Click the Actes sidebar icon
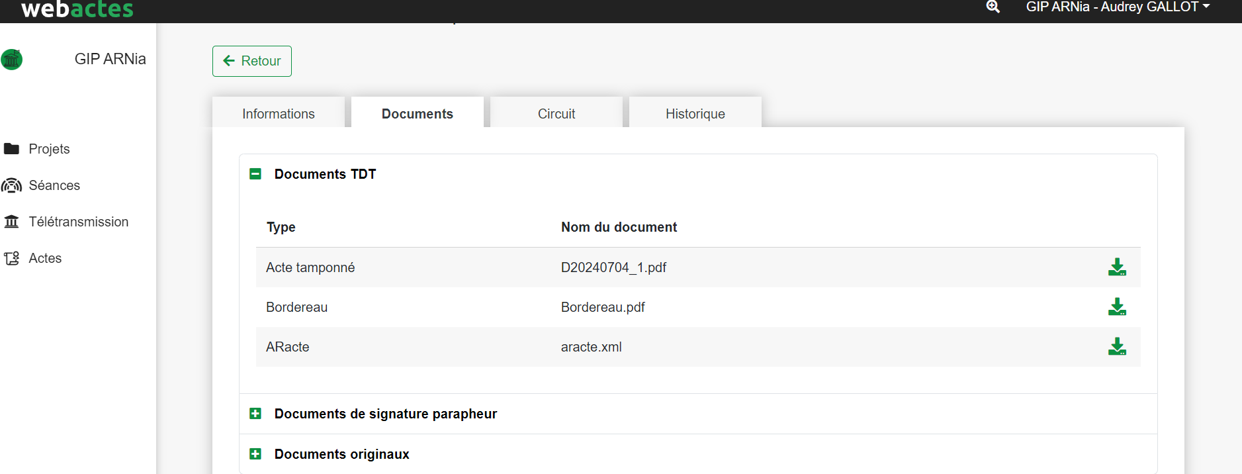 point(11,258)
